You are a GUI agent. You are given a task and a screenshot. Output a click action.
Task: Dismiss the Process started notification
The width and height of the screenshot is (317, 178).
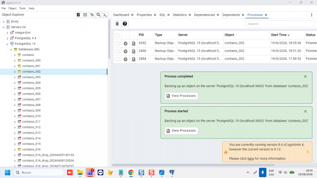305,111
